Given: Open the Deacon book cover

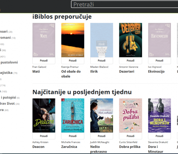Looking at the screenshot, I should pyautogui.click(x=44, y=115).
